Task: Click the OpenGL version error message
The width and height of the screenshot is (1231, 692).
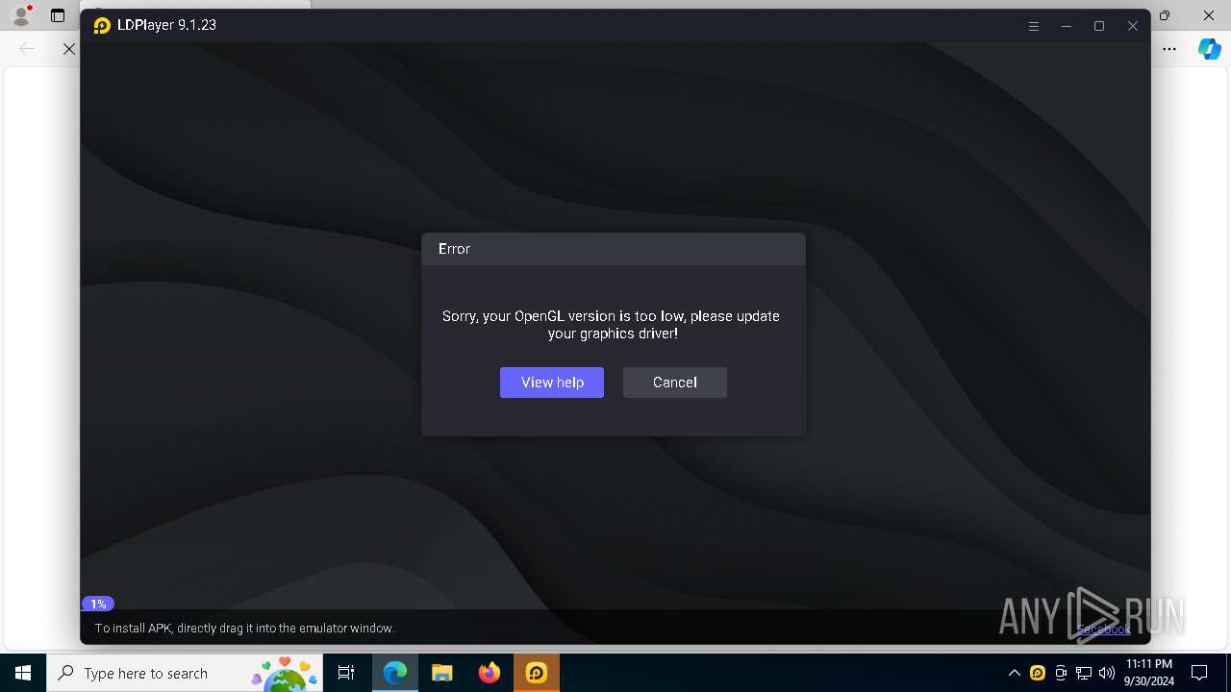Action: click(612, 325)
